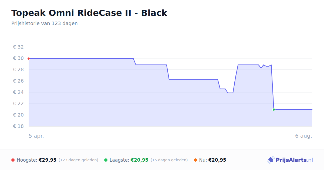This screenshot has width=324, height=170.
Task: Click the green lowest-price dot on chart
Action: coord(274,110)
